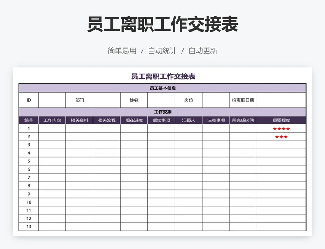Click the subtitle text 自动统计
Viewport: 325px width, 249px height.
[x=162, y=51]
